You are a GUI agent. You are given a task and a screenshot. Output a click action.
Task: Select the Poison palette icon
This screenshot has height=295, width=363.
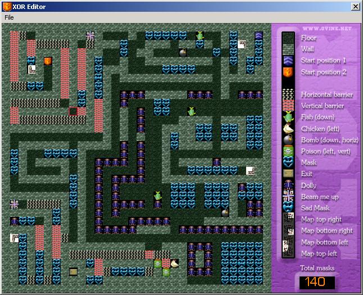click(288, 151)
